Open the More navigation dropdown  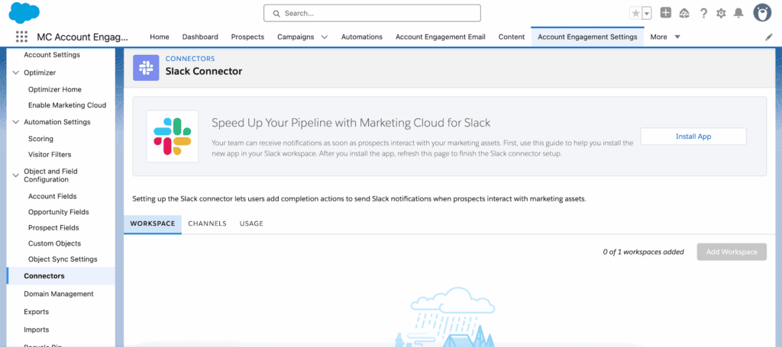665,37
